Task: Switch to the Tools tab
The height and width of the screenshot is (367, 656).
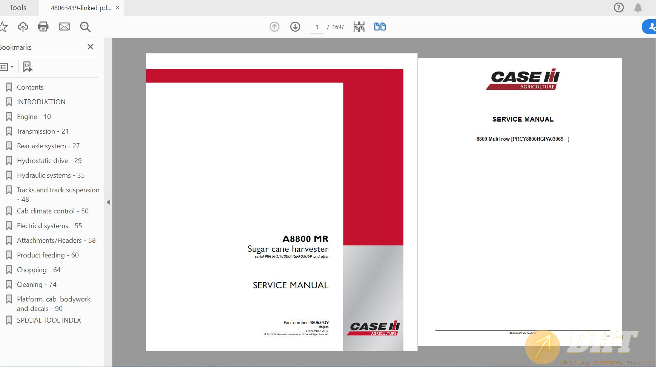Action: tap(18, 8)
